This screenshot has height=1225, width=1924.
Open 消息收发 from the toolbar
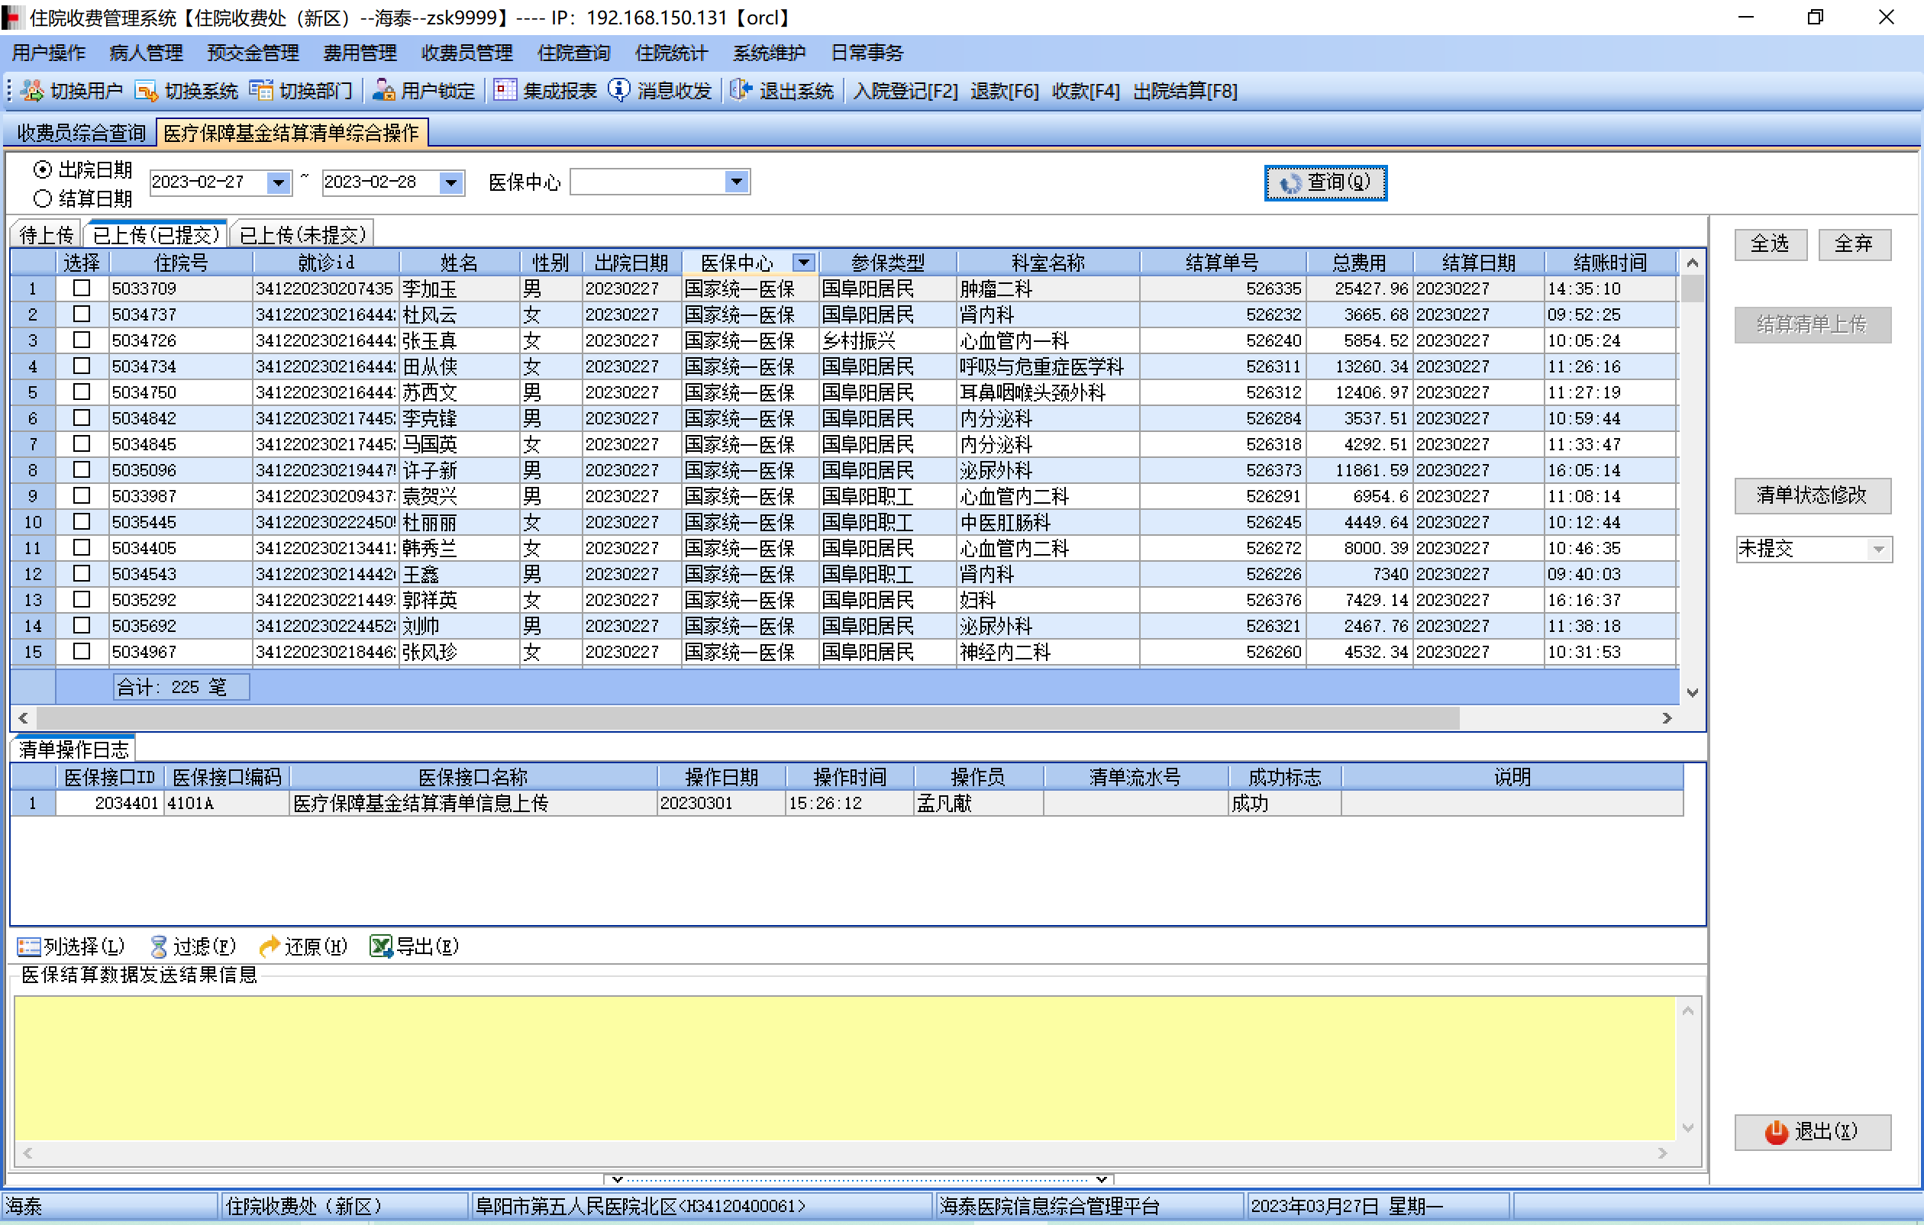pos(619,91)
